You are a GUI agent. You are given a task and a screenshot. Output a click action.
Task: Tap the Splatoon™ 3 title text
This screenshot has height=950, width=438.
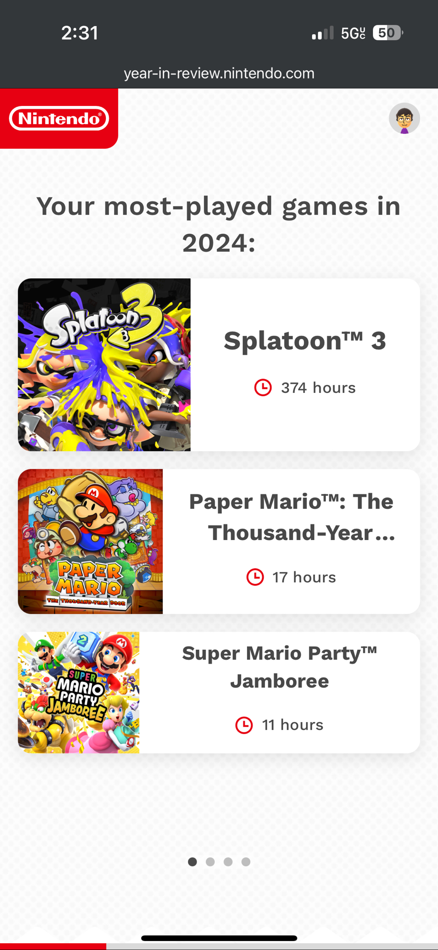[305, 341]
